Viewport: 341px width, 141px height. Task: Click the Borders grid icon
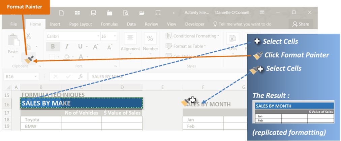tap(52, 57)
